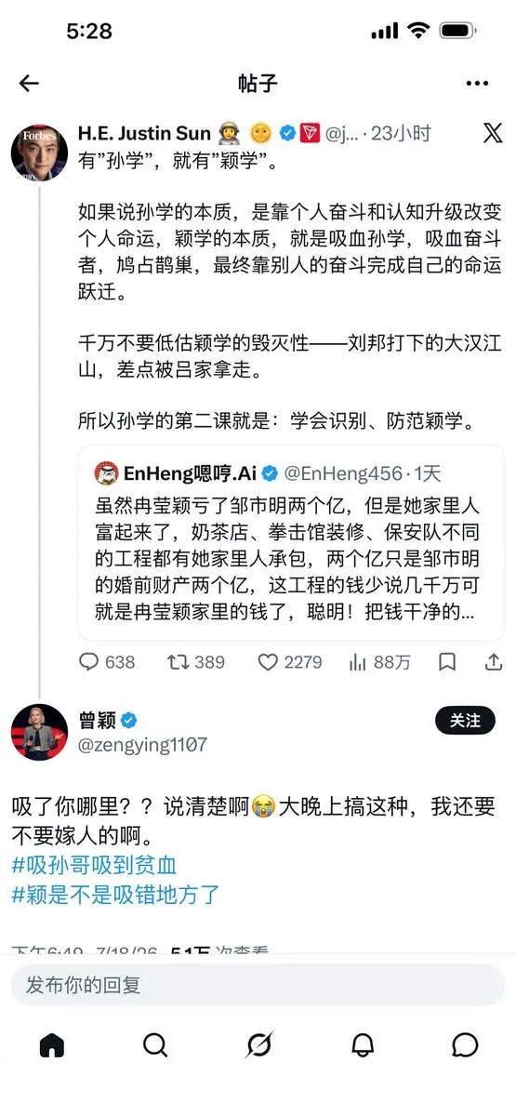Screen dimensions: 516x1116
Task: Open the Grok tab in bottom navigation
Action: [258, 1045]
